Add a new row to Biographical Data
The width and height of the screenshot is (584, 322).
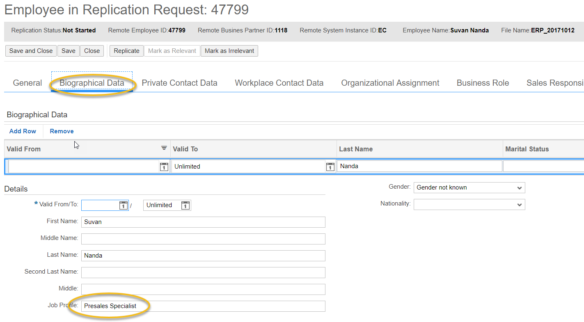23,131
